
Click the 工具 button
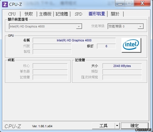[x=103, y=126]
